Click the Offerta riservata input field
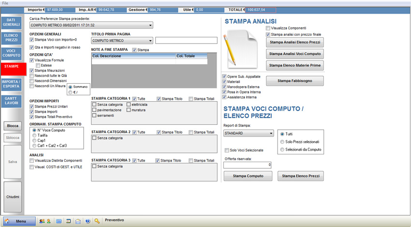This screenshot has height=227, width=411. click(248, 165)
